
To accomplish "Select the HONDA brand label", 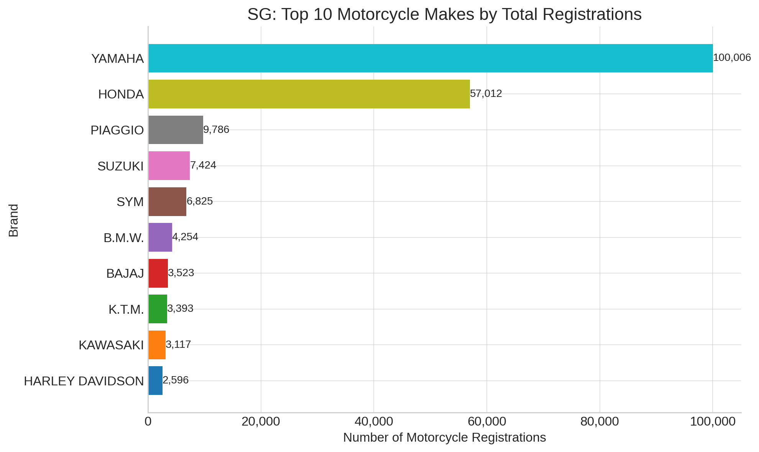I will click(x=121, y=94).
